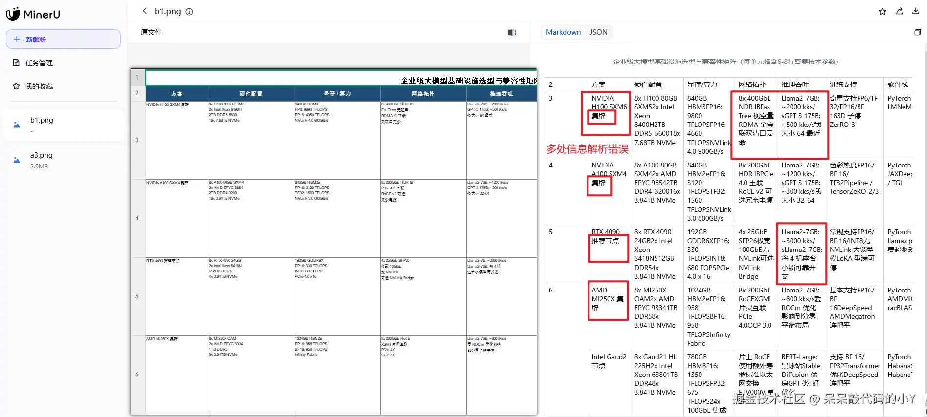927x417 pixels.
Task: Go back using the arrow beside b1.png
Action: [144, 11]
